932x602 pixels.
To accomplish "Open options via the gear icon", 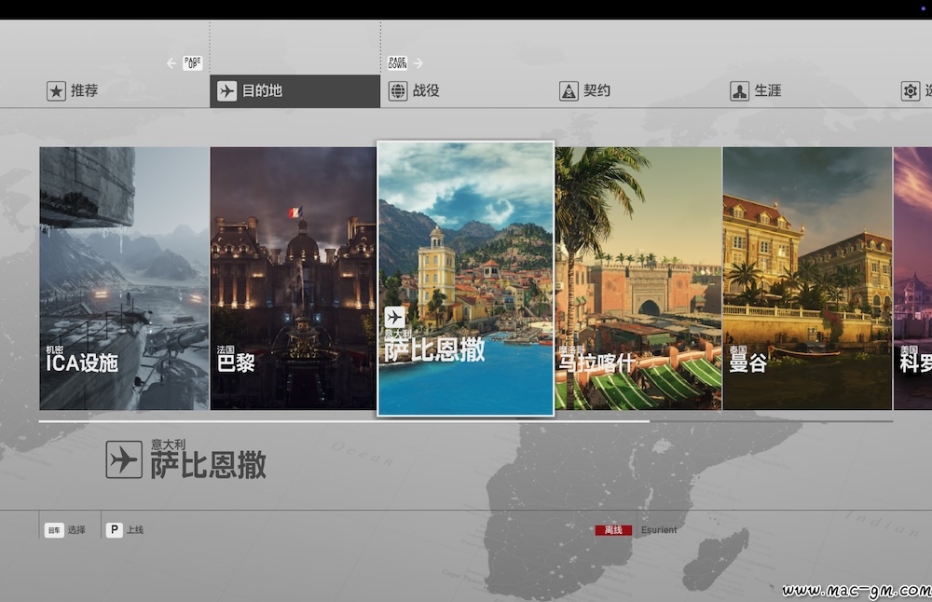I will click(910, 91).
